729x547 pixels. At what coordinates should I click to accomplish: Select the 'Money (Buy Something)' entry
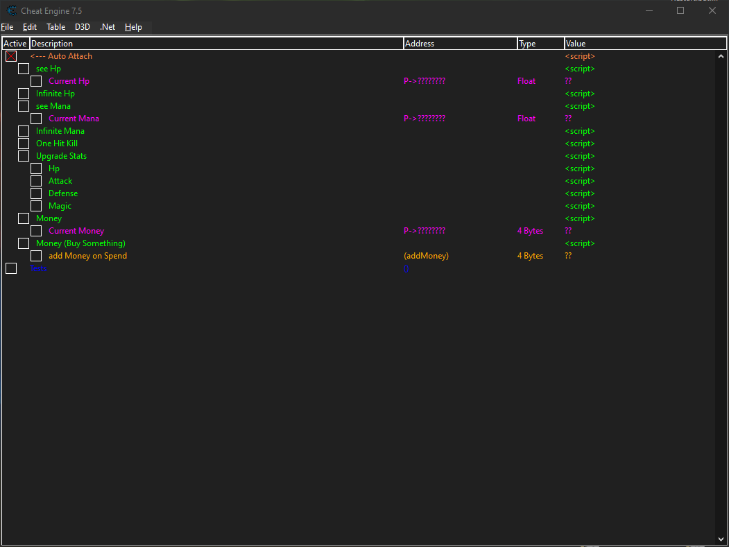point(81,243)
